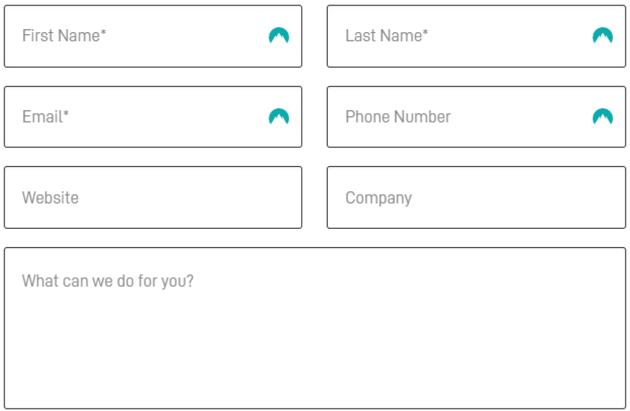Click the 'Email*' placeholder text
The width and height of the screenshot is (630, 411).
[46, 117]
